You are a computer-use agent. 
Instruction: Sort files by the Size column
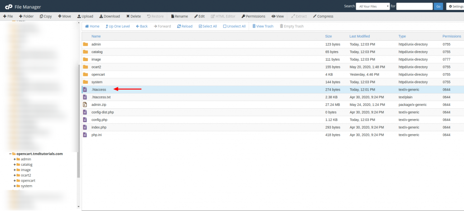tap(329, 36)
